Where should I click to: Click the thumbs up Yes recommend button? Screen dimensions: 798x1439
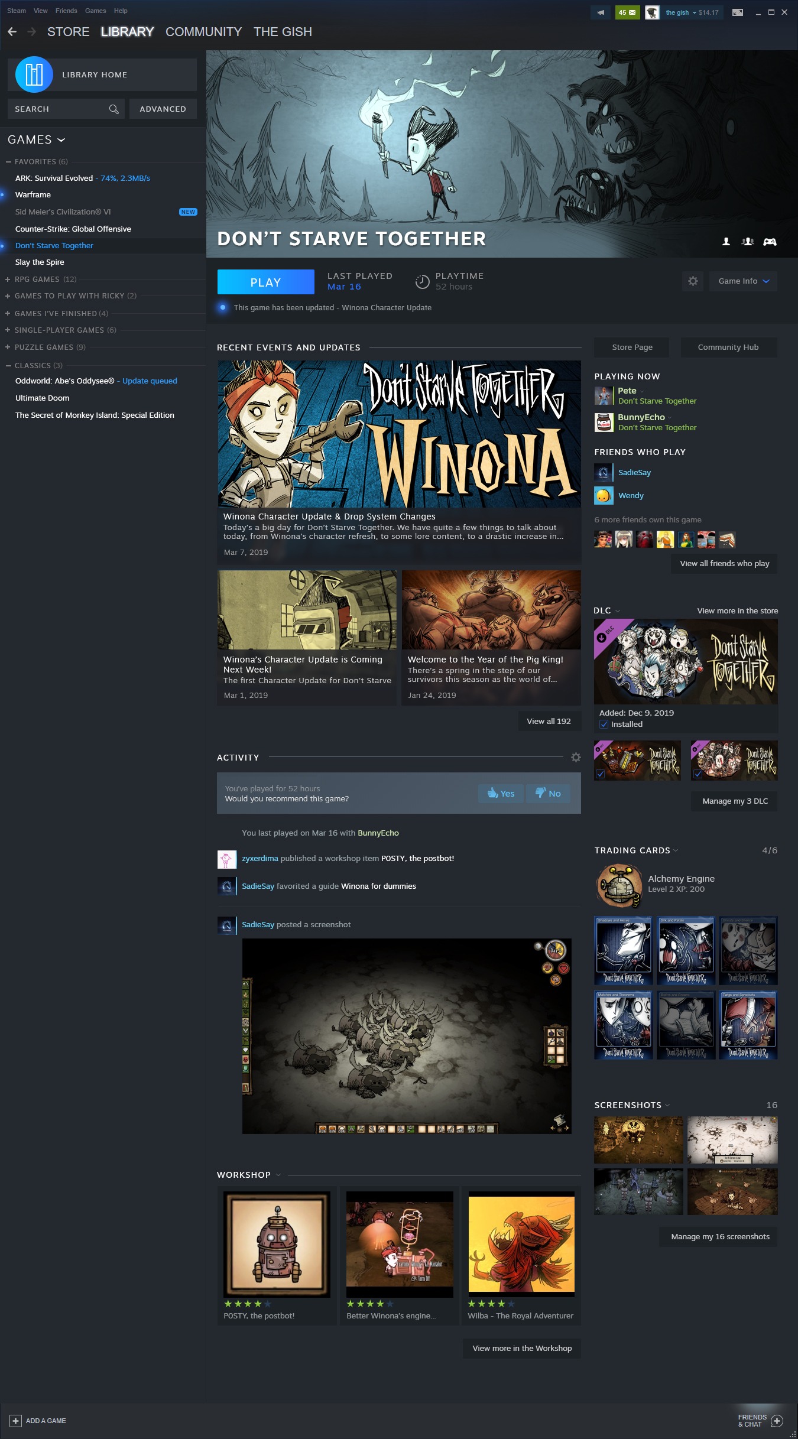coord(501,794)
